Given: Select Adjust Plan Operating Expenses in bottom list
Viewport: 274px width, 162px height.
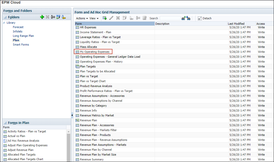Looking at the screenshot, I should pos(28,145).
